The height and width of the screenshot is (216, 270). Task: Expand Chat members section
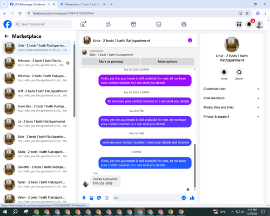click(232, 98)
